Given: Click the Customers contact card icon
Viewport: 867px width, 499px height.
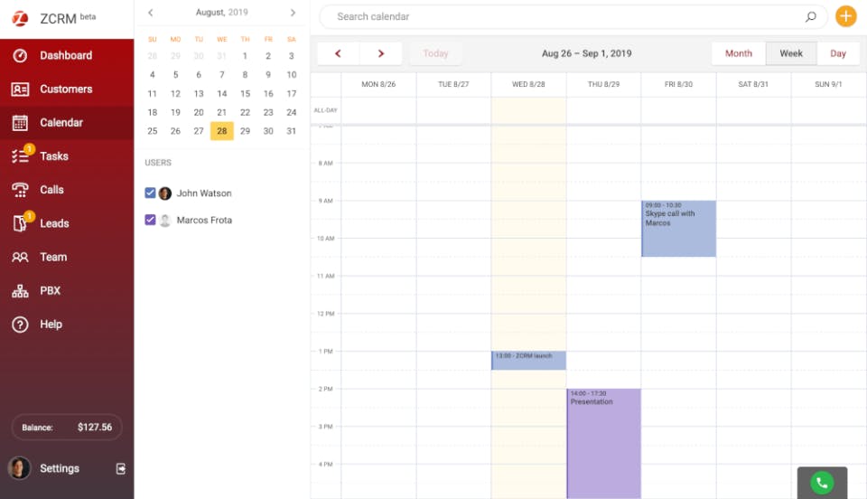Looking at the screenshot, I should pos(20,89).
